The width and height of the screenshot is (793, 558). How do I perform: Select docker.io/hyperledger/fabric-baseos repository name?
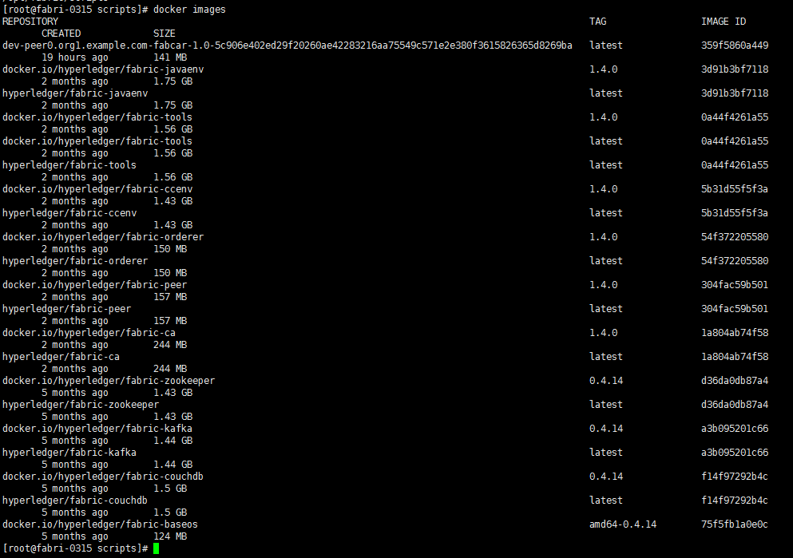coord(100,524)
